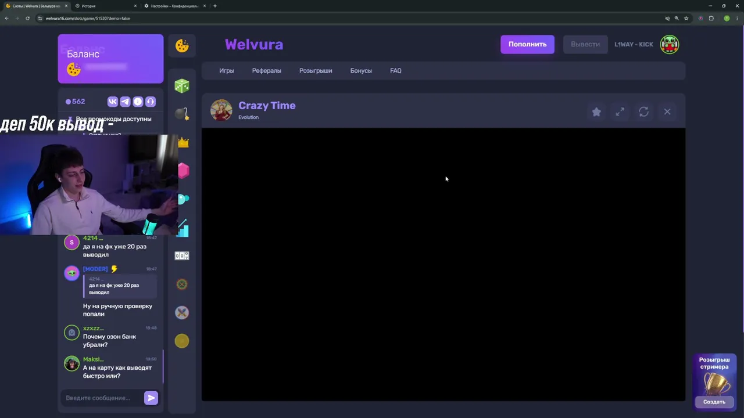Open the L1WAY - KICK username
744x418 pixels.
pos(634,45)
